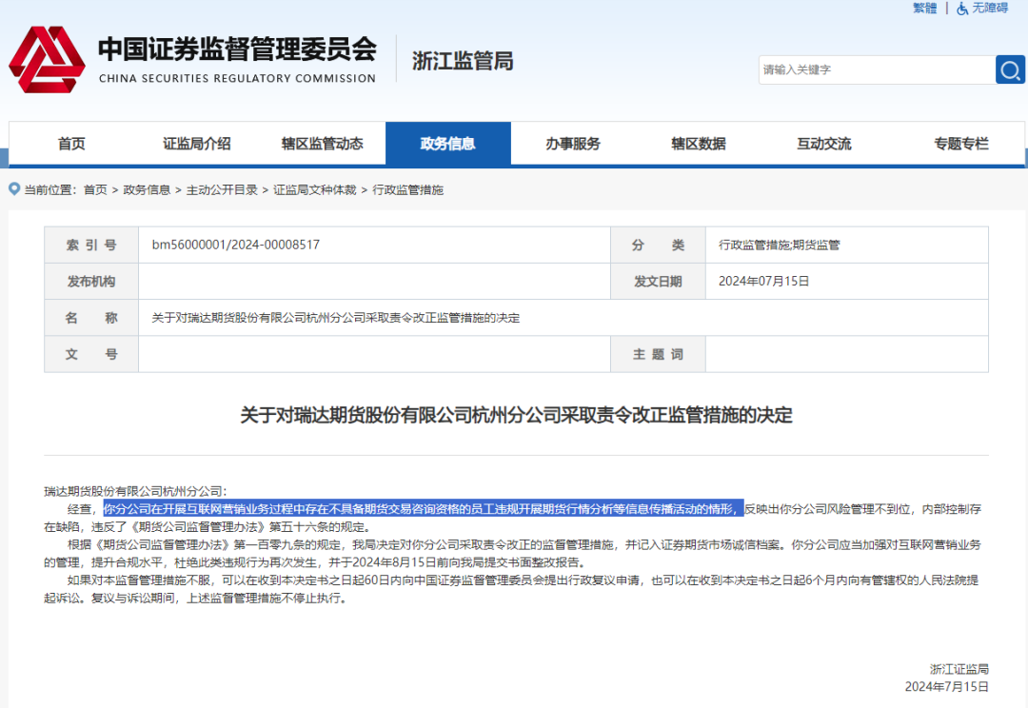The width and height of the screenshot is (1028, 708).
Task: Open the 互动交流 navigation tab
Action: pyautogui.click(x=823, y=144)
